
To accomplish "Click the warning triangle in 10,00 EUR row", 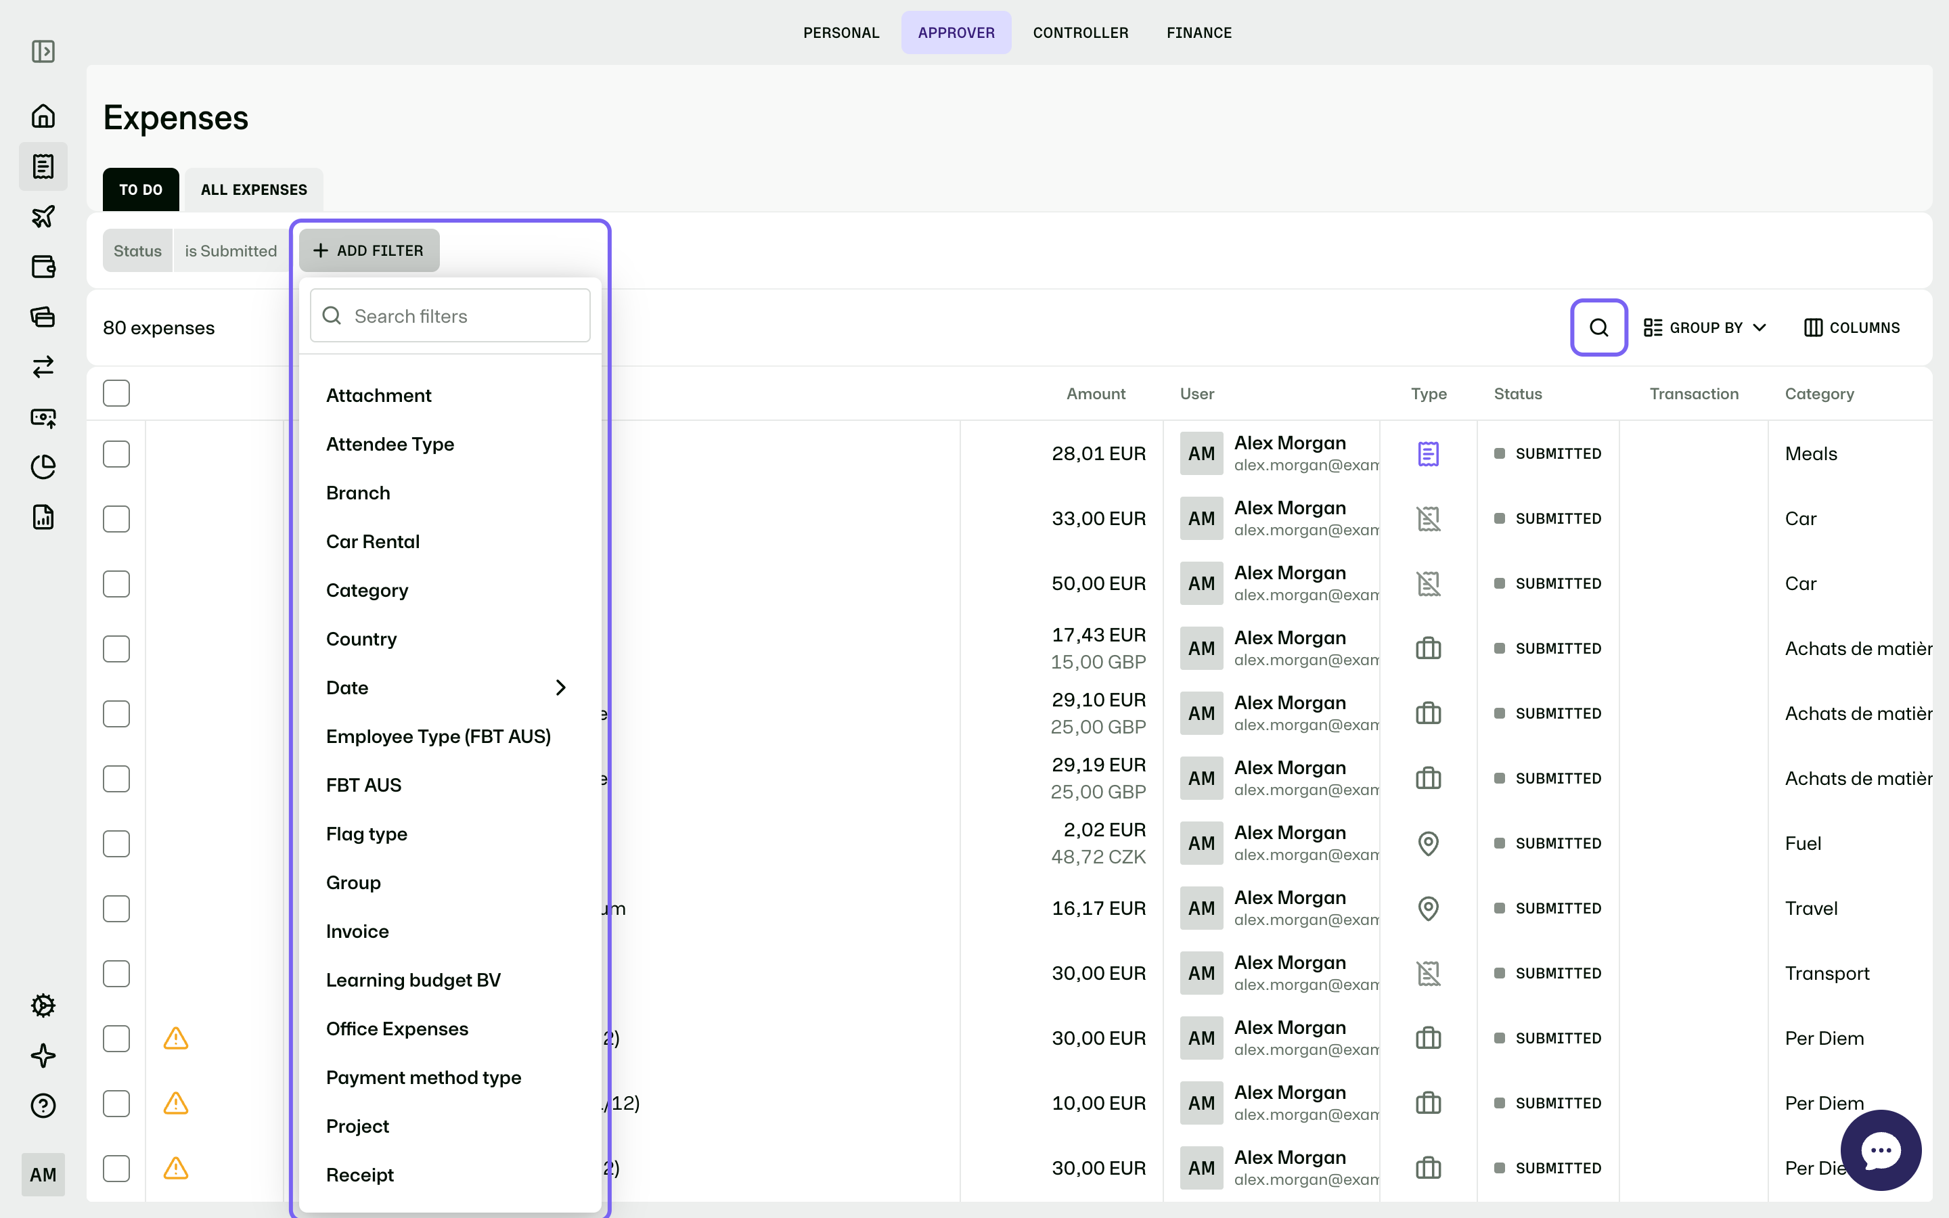I will pyautogui.click(x=175, y=1103).
